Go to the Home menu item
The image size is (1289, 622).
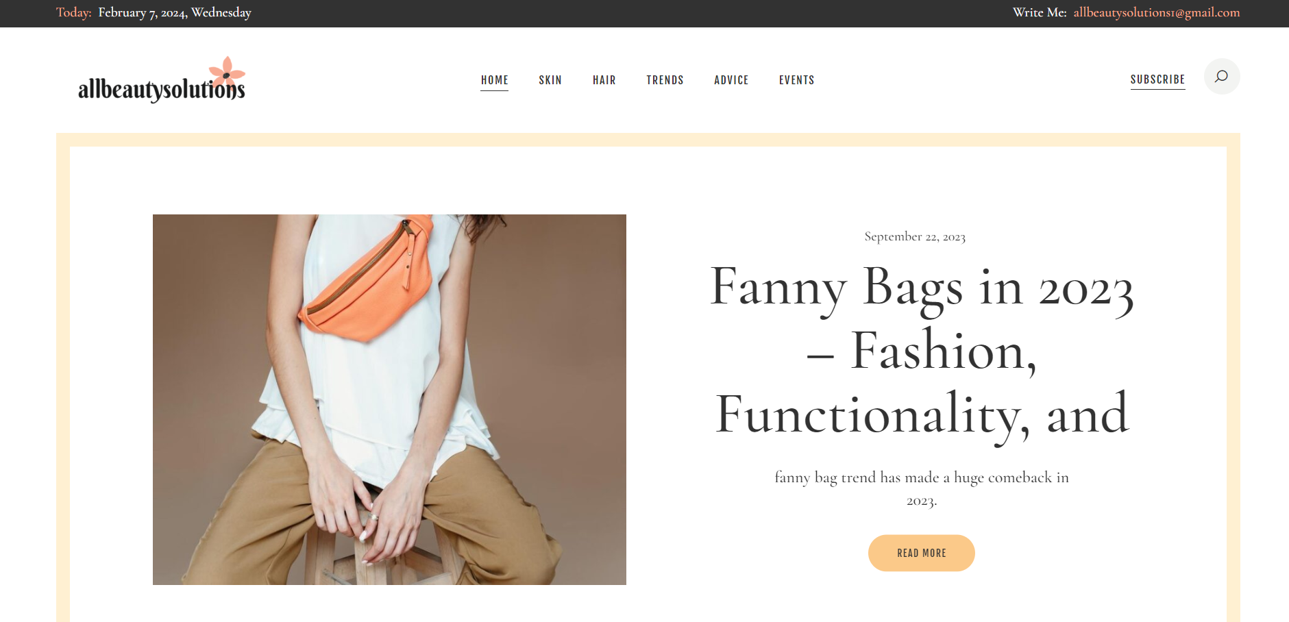494,80
